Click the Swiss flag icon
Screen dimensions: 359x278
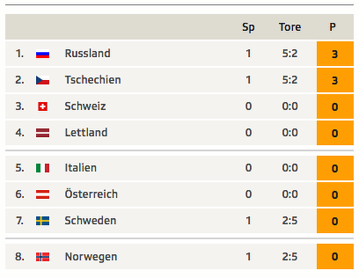click(43, 107)
